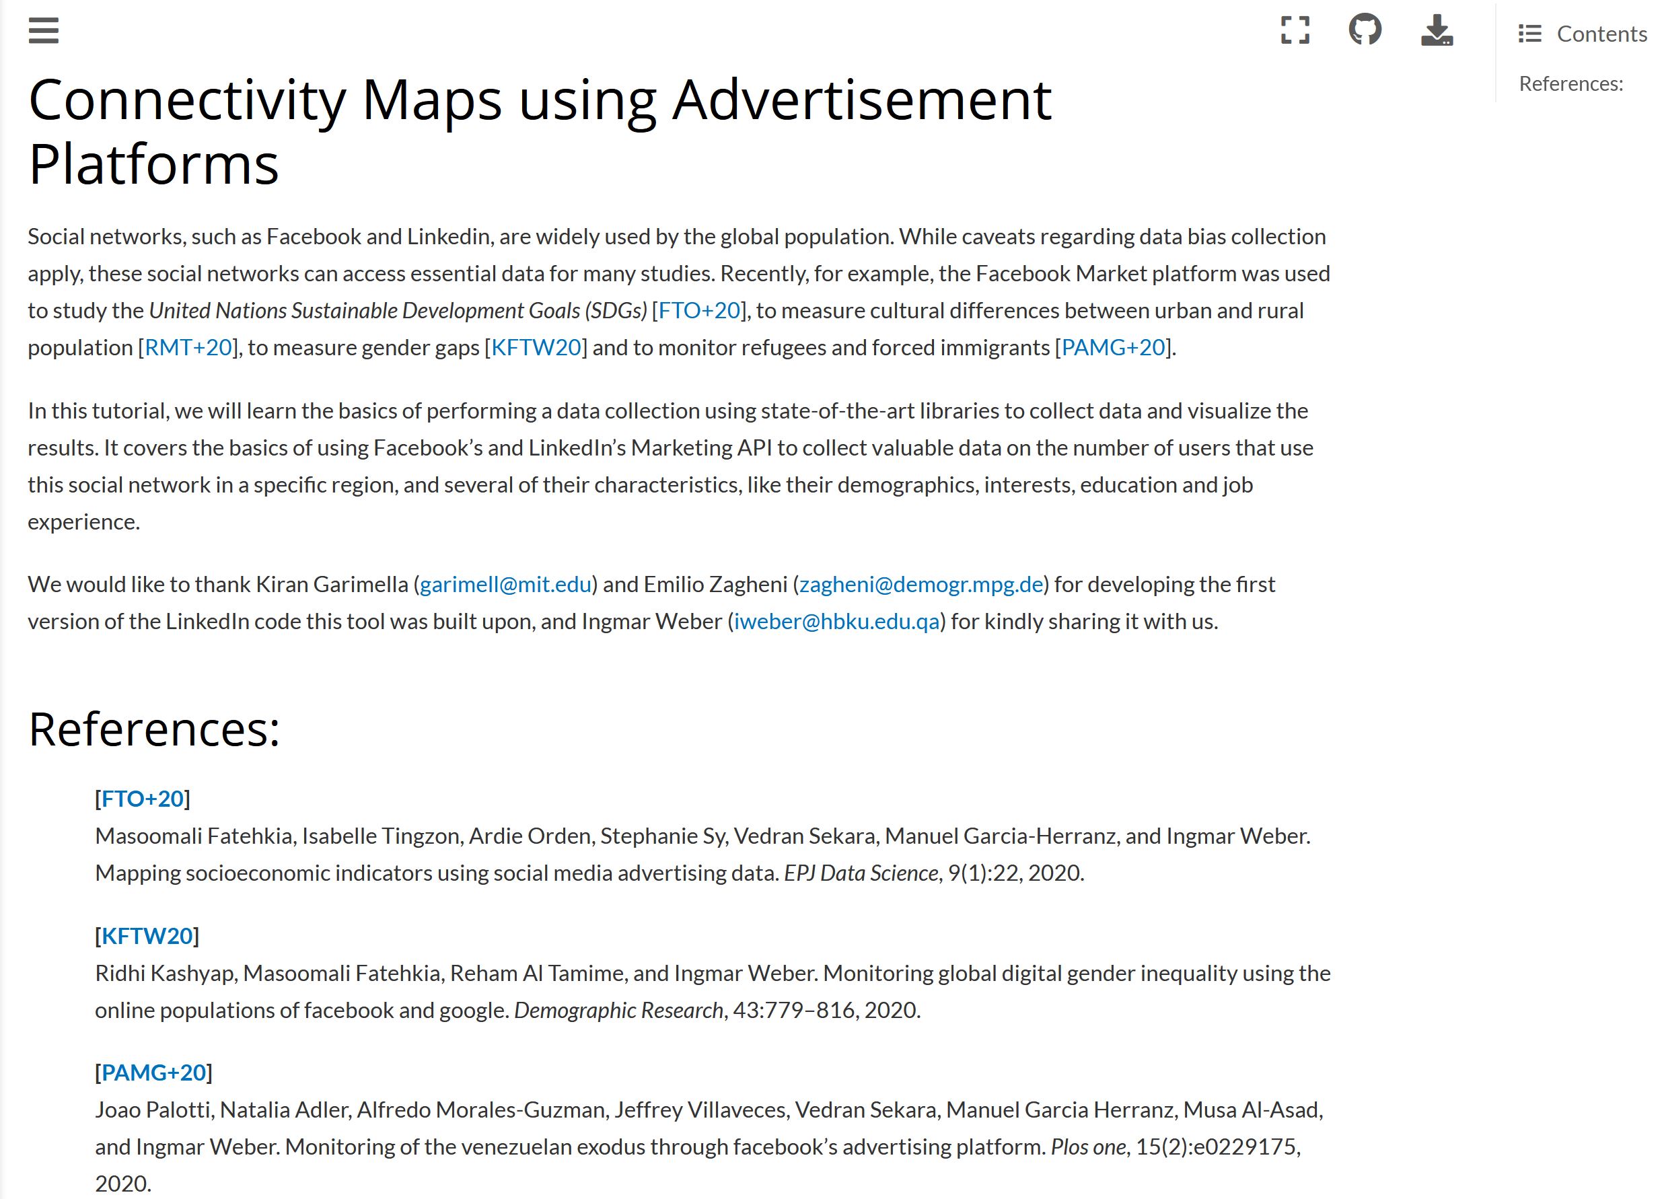Open the inline KFTW20 citation link
1660x1199 pixels.
(536, 348)
